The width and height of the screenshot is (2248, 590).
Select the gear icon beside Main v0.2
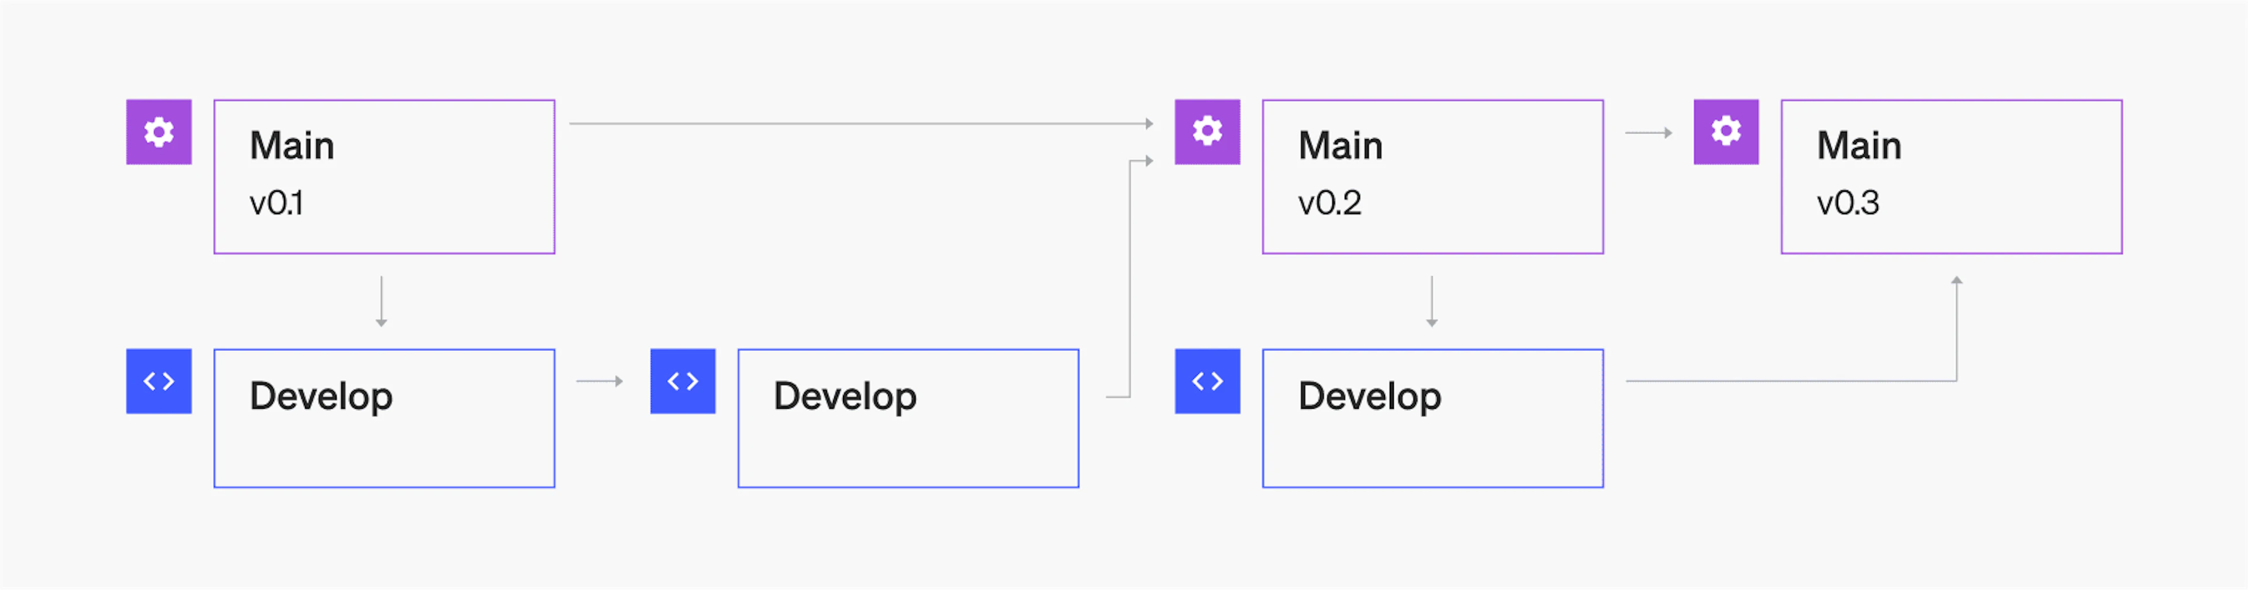(x=1207, y=132)
